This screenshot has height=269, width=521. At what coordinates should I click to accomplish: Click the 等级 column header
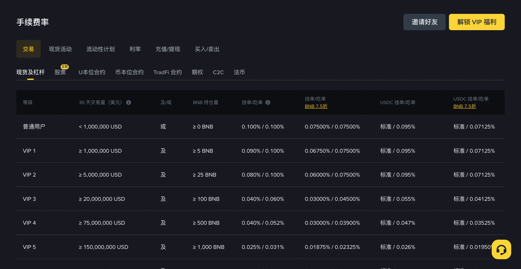[28, 102]
